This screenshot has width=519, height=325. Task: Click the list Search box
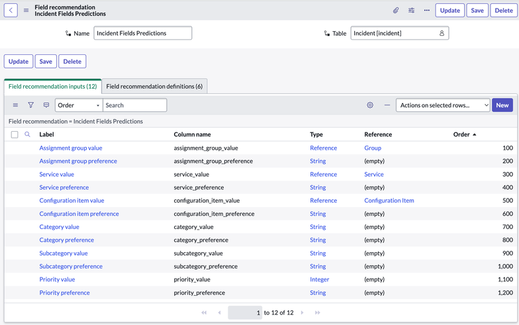click(x=135, y=105)
